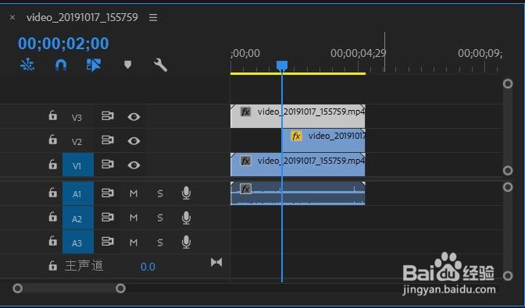Image resolution: width=525 pixels, height=308 pixels.
Task: Solo audio track A1
Action: [x=160, y=193]
